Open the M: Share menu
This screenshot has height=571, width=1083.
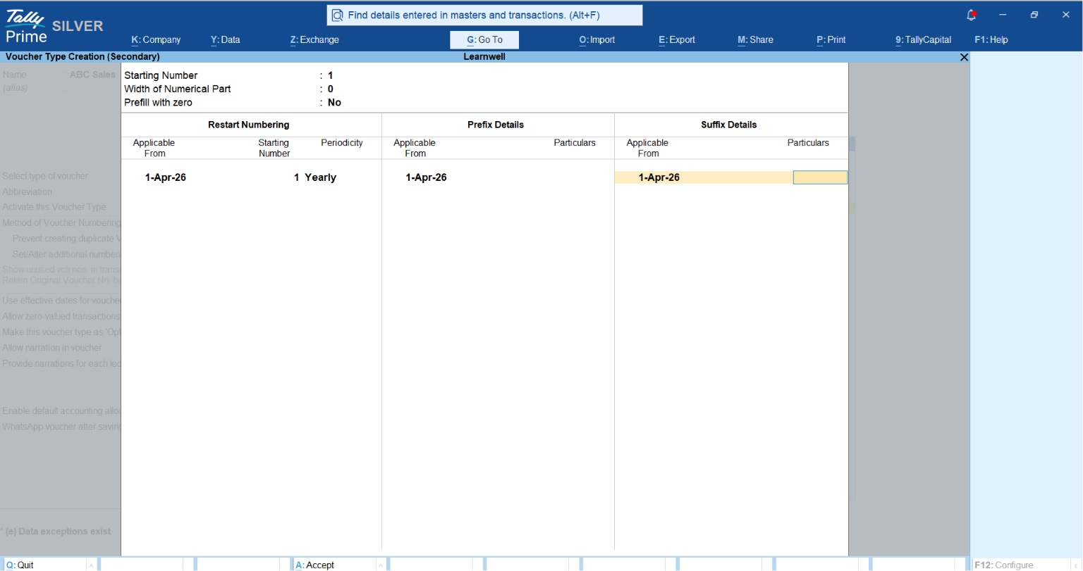click(x=755, y=39)
